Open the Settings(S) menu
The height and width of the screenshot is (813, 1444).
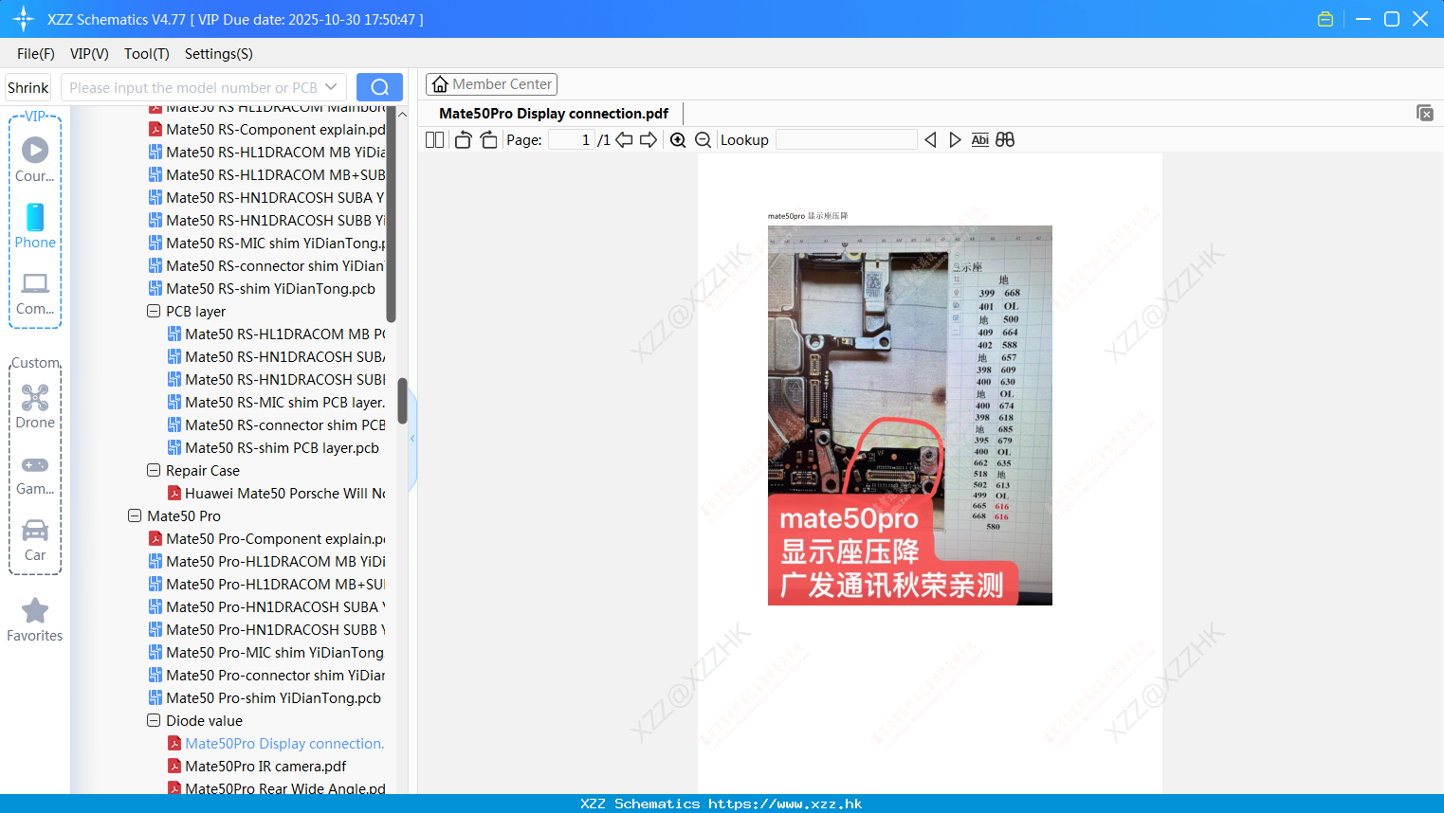tap(219, 54)
